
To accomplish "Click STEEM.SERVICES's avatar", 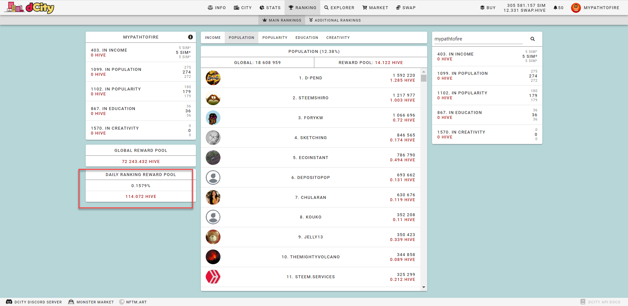I will [x=213, y=277].
